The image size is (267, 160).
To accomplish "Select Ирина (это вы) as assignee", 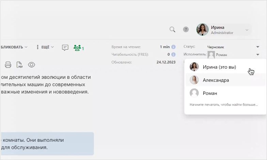I will 219,67.
